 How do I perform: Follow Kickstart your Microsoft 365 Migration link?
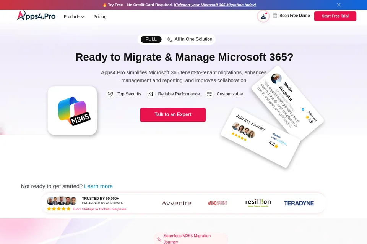pyautogui.click(x=215, y=5)
